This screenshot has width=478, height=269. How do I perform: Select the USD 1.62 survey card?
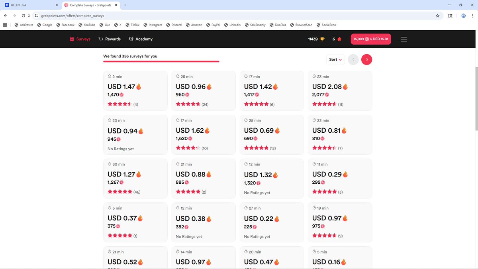tap(204, 135)
